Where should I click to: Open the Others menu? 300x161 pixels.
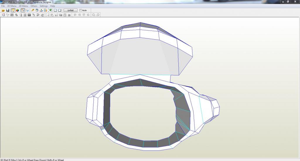coord(34,6)
